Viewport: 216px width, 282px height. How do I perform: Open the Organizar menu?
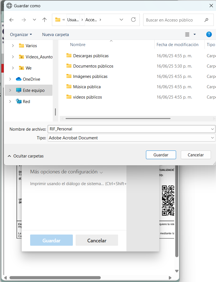[21, 35]
